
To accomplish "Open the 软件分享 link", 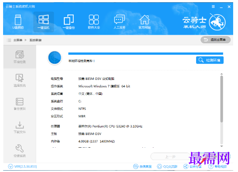I will pos(192,167).
